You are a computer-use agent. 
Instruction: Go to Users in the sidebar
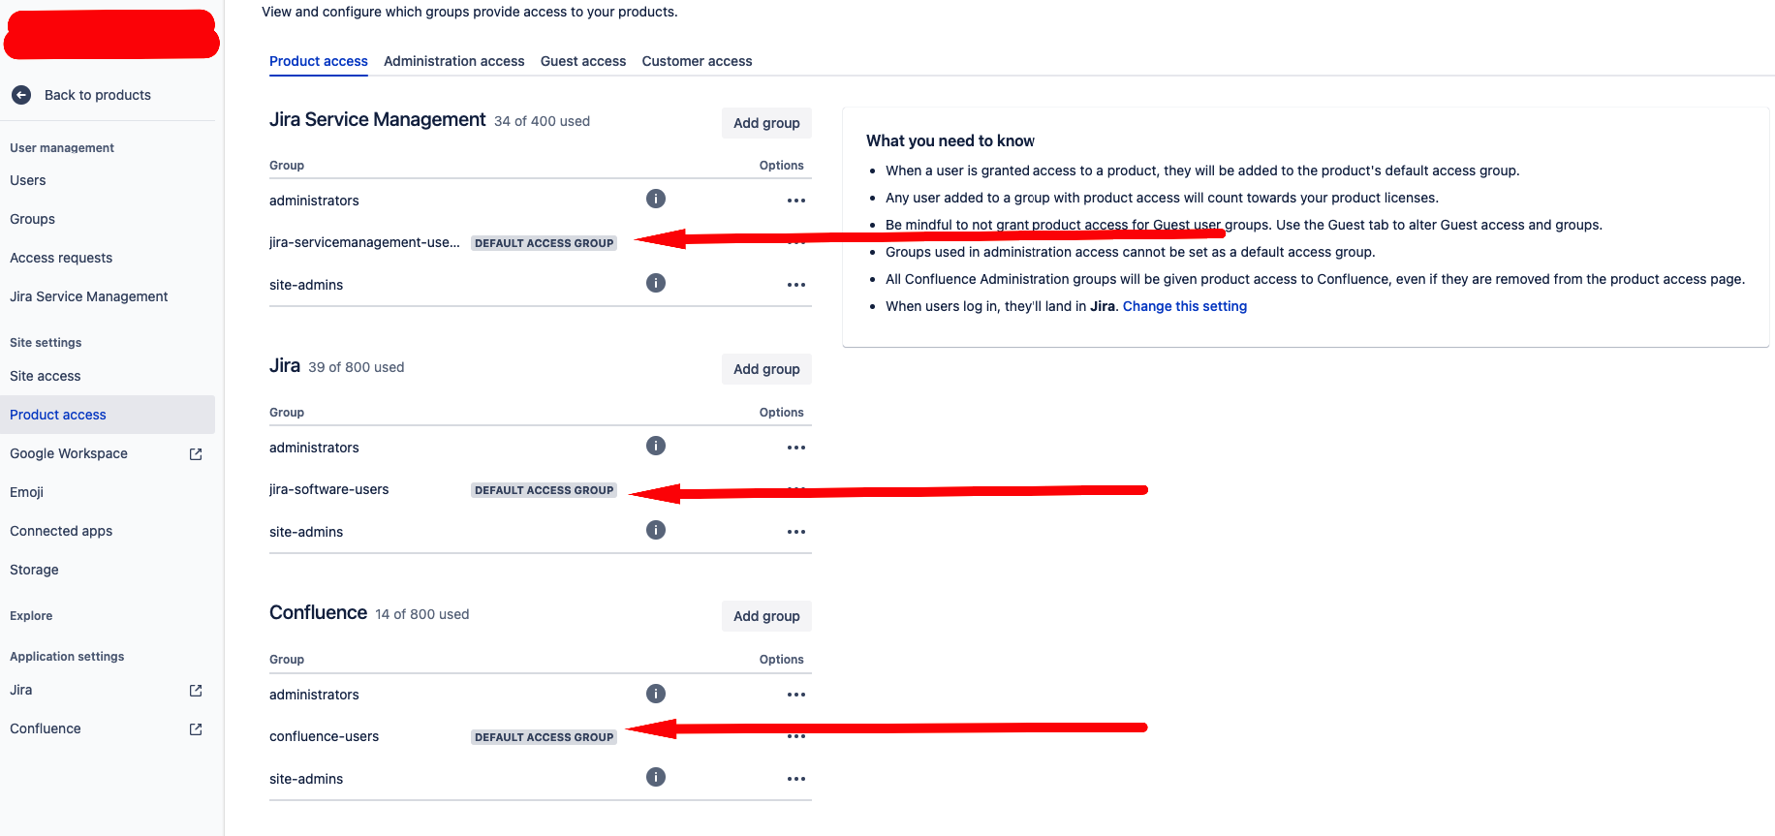(x=28, y=180)
